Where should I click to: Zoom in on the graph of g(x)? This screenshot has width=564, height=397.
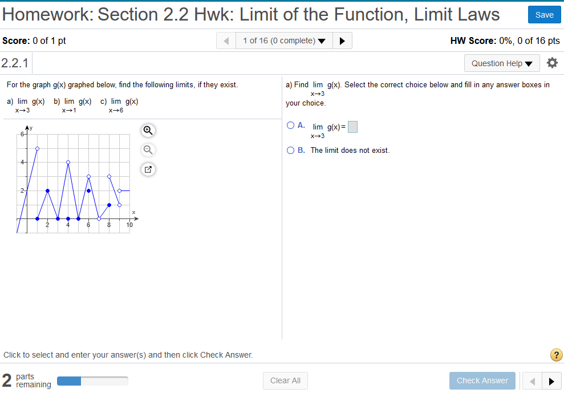pyautogui.click(x=148, y=130)
